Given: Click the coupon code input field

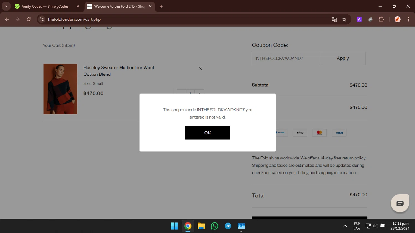Looking at the screenshot, I should coord(286,58).
